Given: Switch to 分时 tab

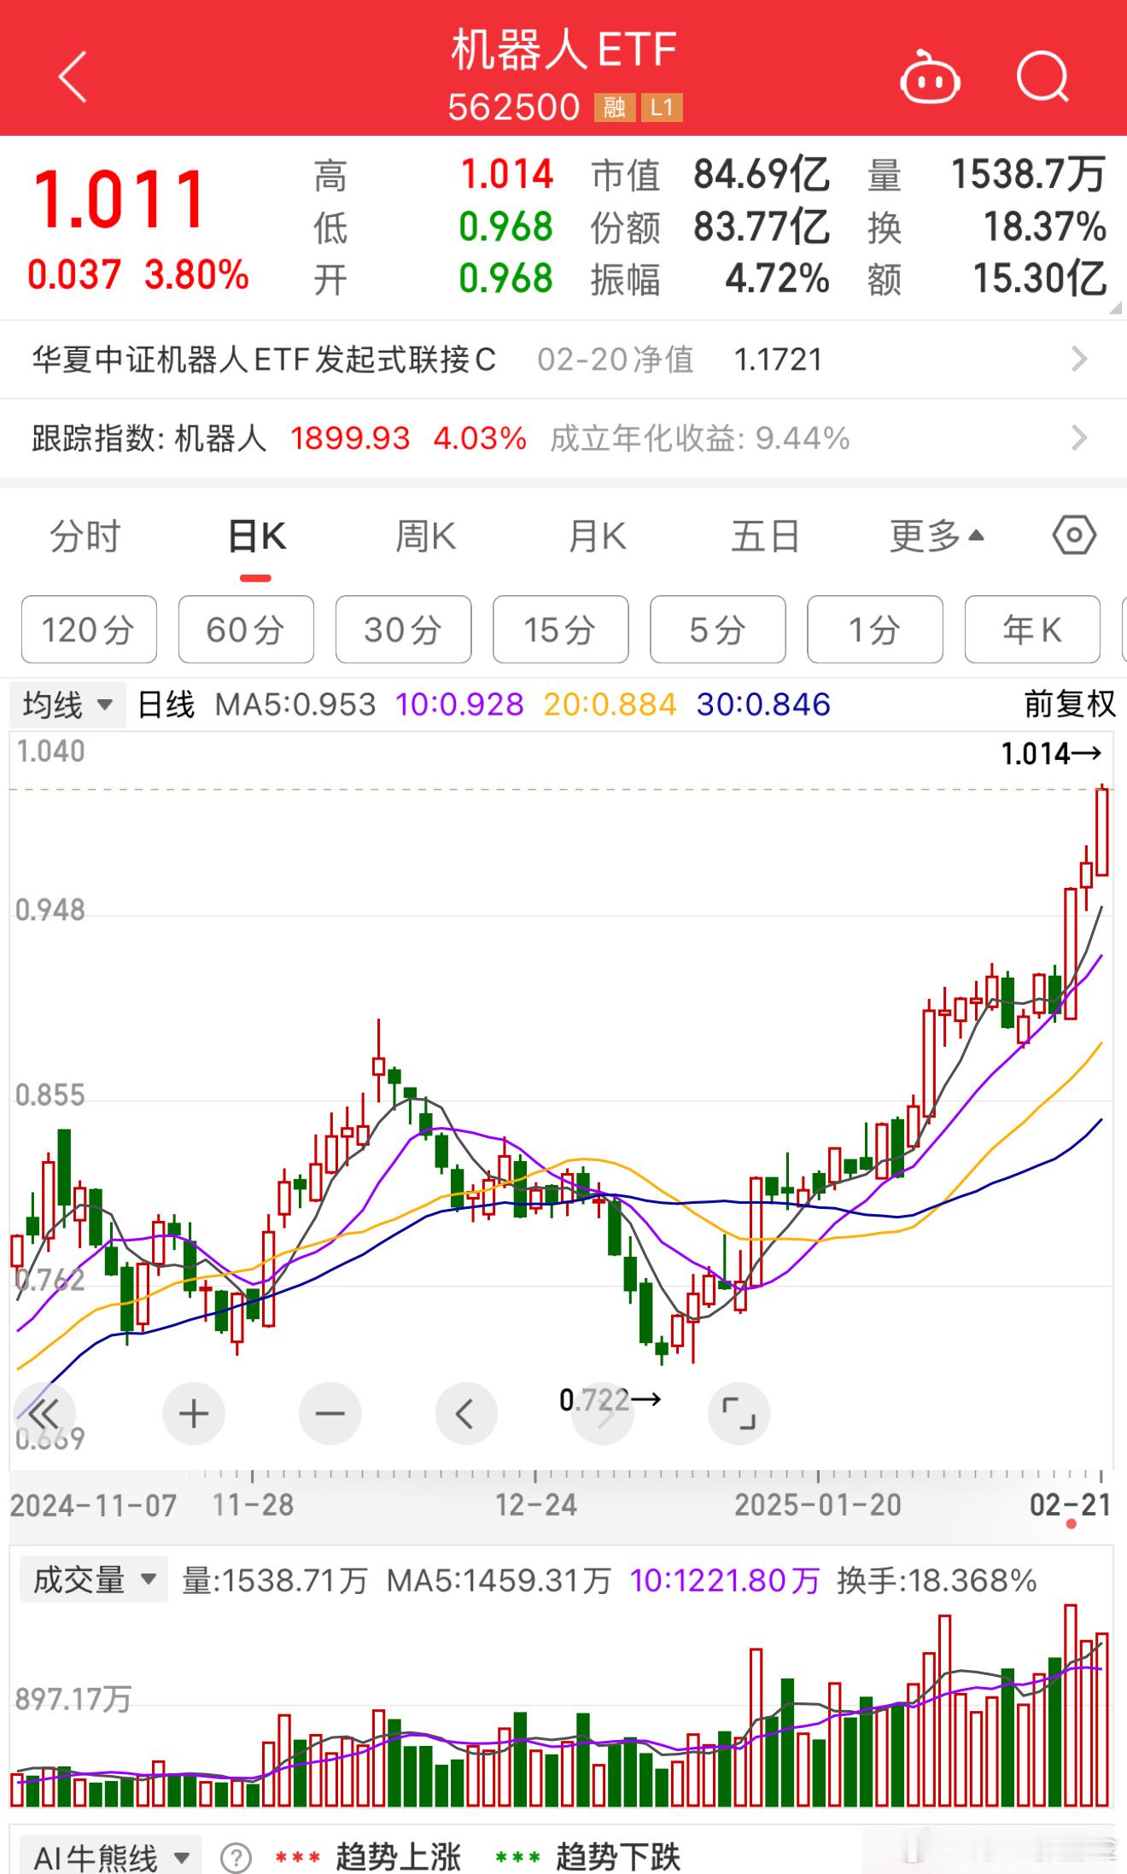Looking at the screenshot, I should (x=85, y=537).
